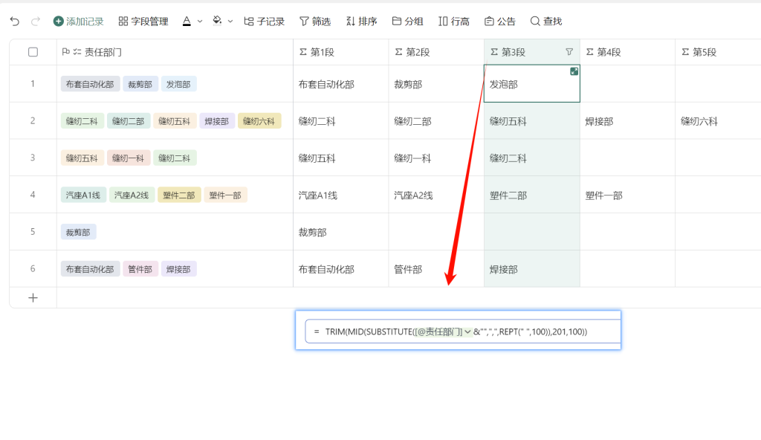Select 第1段 cell 裁剪部 in row 5
This screenshot has width=761, height=440.
click(x=340, y=232)
